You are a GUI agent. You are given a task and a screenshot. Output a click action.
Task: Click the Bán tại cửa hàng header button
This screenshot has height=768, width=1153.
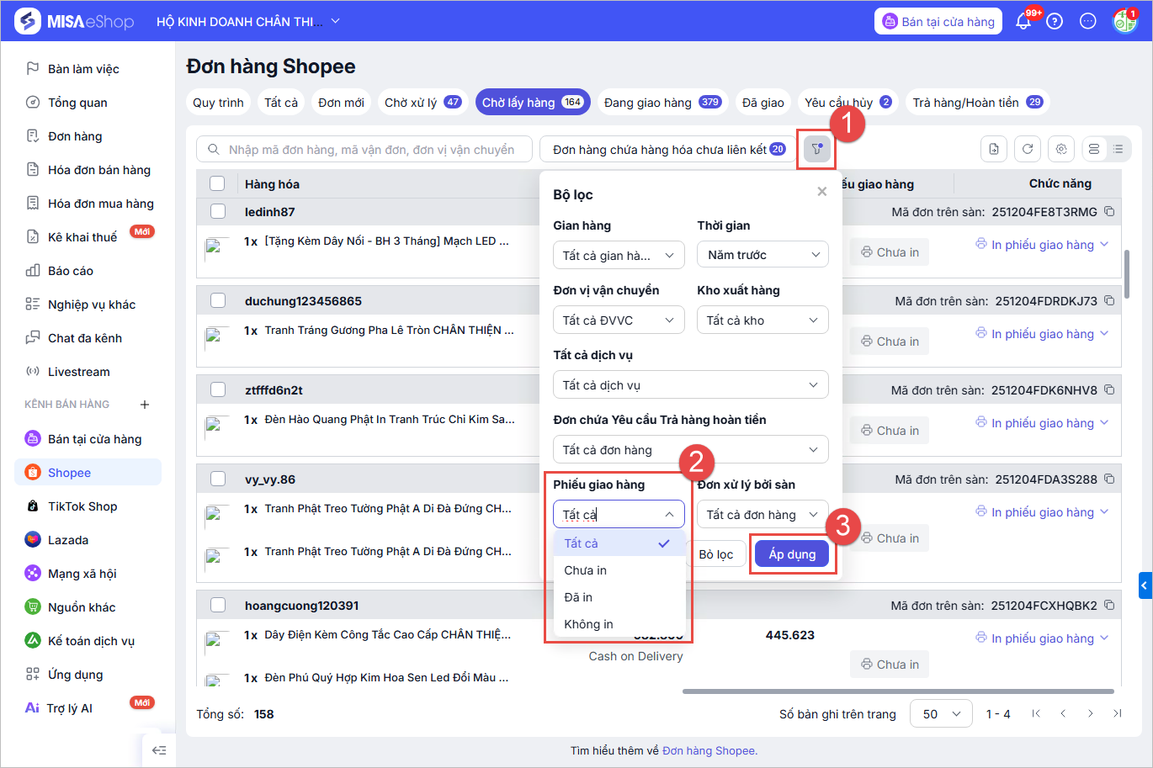pyautogui.click(x=938, y=22)
